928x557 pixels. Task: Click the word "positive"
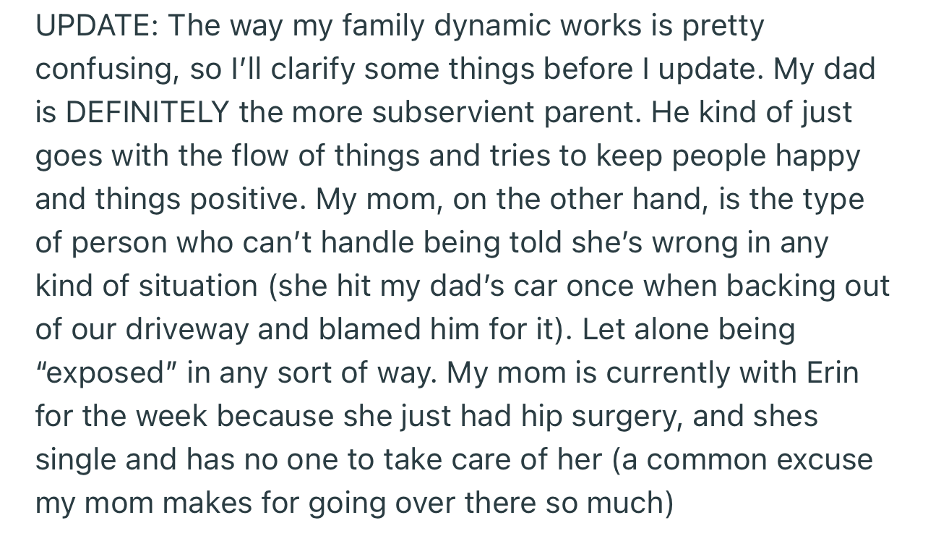pyautogui.click(x=246, y=200)
